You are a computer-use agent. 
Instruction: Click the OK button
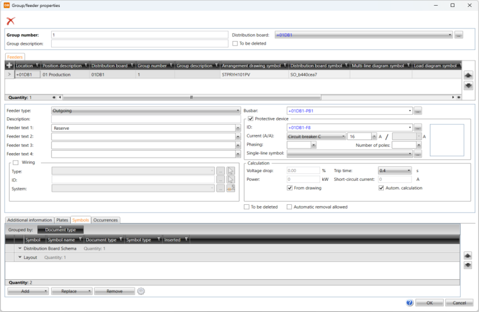[429, 303]
